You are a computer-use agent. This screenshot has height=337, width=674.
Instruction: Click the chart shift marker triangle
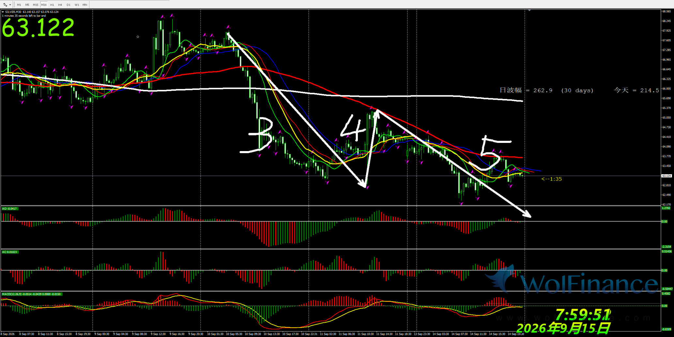tap(529, 10)
